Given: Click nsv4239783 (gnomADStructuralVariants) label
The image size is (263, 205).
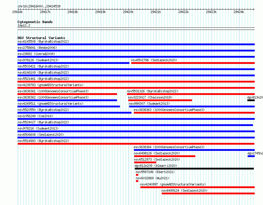Looking at the screenshot, I should pyautogui.click(x=51, y=85).
